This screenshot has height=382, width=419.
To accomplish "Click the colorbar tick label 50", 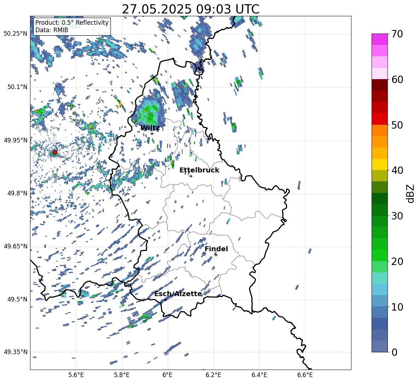I will [x=397, y=125].
